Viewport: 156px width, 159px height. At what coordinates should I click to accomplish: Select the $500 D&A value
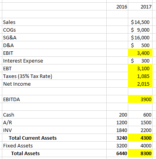(x=140, y=45)
